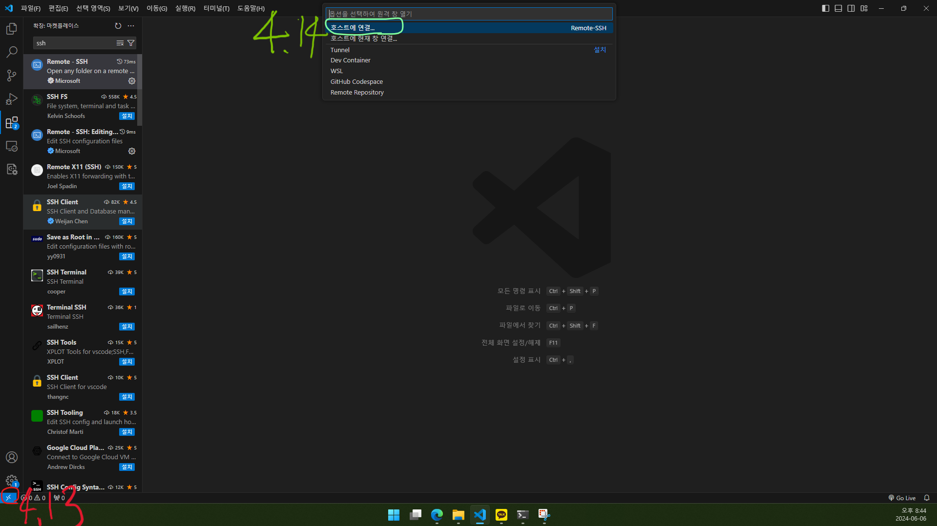Open Remote - SSH extension manage gear
Viewport: 937px width, 526px height.
[132, 81]
